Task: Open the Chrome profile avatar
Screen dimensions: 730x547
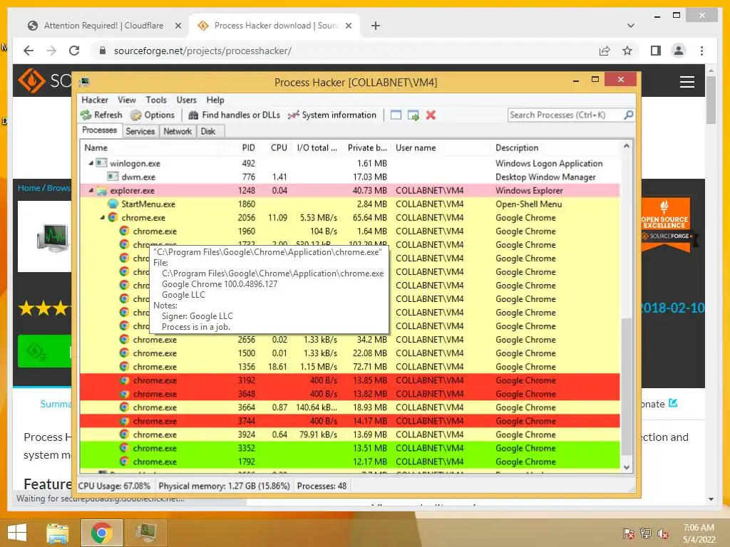Action: [x=679, y=51]
